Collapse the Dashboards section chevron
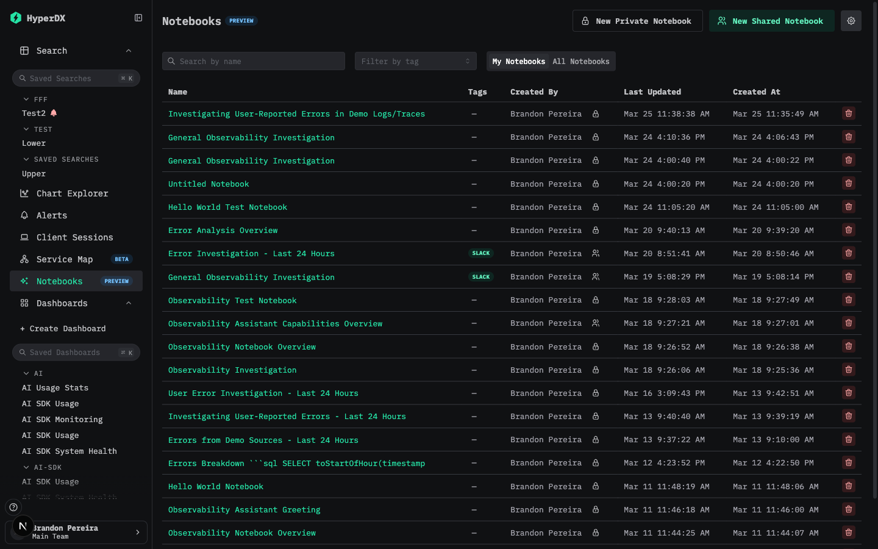This screenshot has width=878, height=549. pos(129,303)
